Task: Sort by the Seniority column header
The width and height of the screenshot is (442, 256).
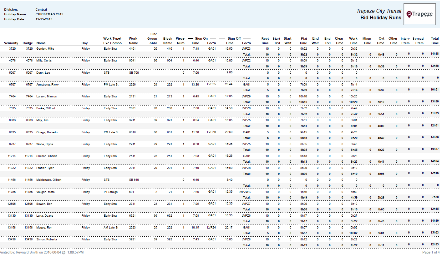Action: pyautogui.click(x=11, y=43)
